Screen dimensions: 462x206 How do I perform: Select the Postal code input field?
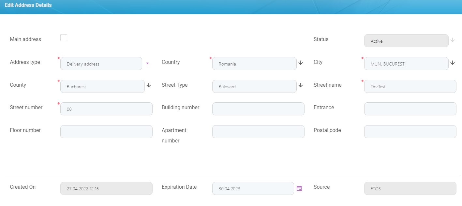tap(410, 132)
